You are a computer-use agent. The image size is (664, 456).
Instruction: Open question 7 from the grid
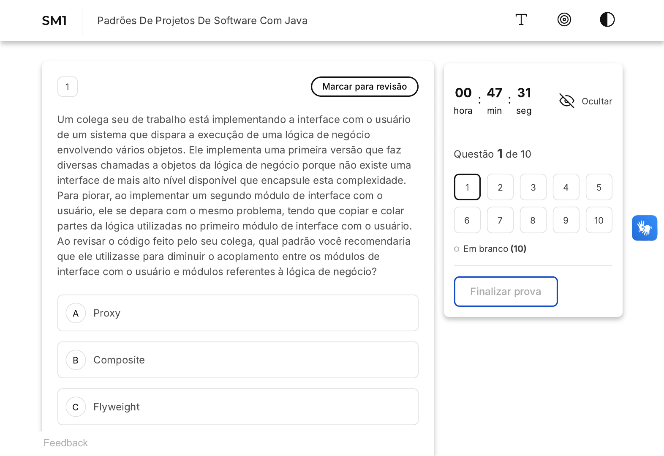click(500, 220)
